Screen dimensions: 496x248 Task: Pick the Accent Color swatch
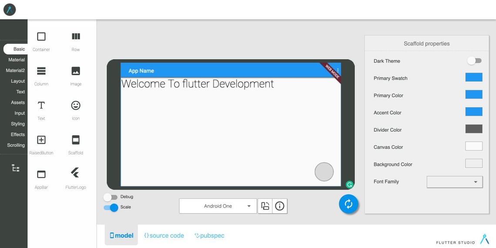(474, 112)
